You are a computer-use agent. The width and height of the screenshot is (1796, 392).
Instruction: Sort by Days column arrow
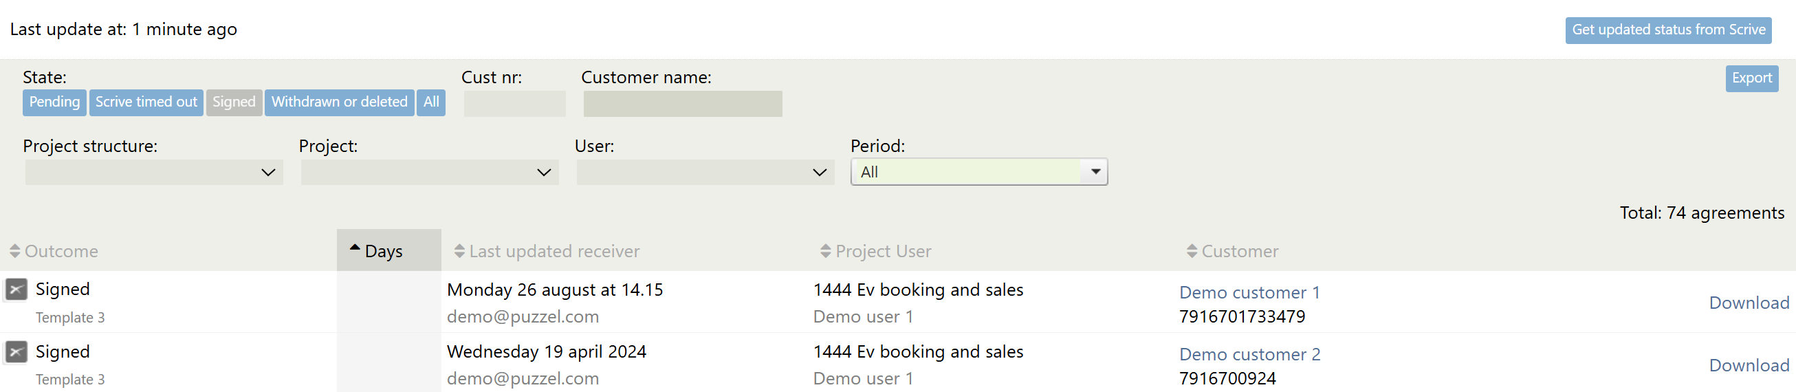354,248
